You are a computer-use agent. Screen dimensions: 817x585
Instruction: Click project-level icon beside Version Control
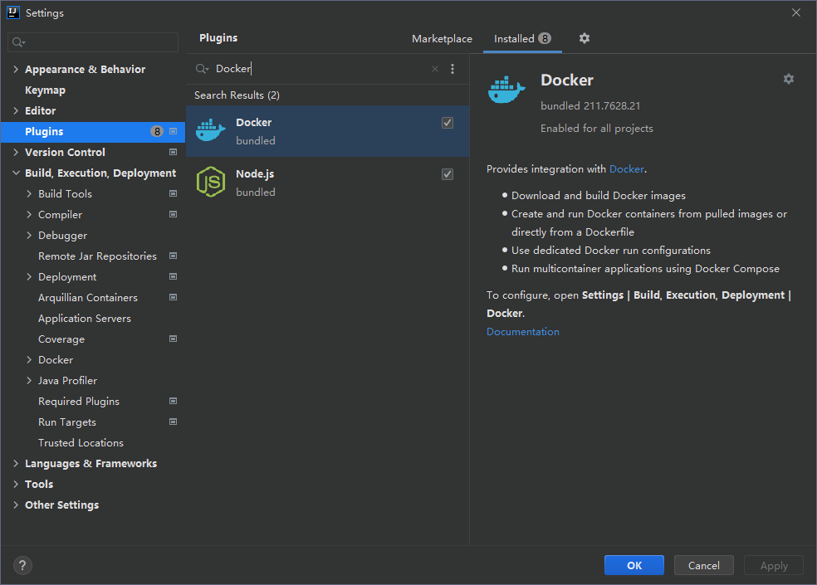[x=173, y=152]
